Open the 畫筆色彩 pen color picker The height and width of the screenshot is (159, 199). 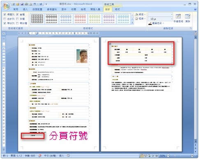coord(156,23)
